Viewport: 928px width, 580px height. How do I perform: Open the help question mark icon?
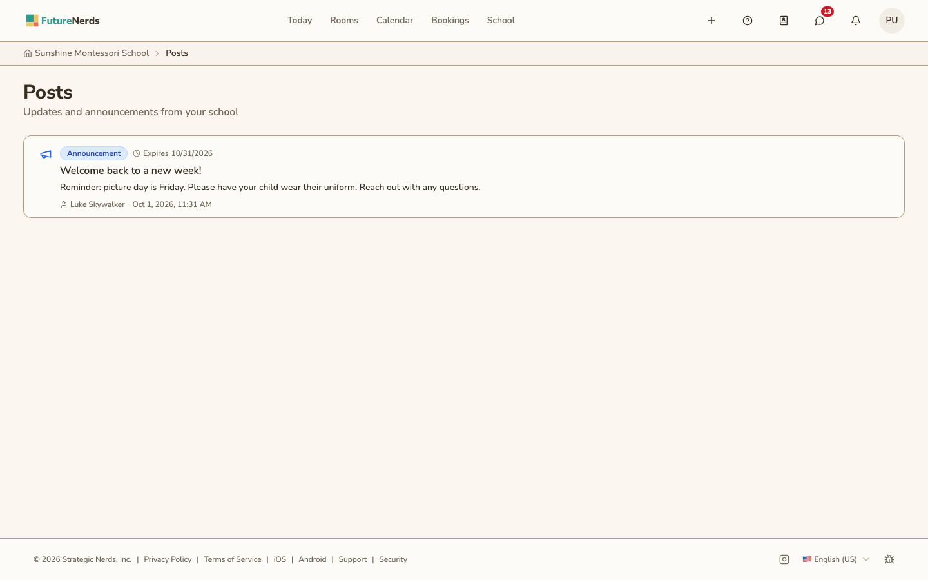pyautogui.click(x=748, y=21)
